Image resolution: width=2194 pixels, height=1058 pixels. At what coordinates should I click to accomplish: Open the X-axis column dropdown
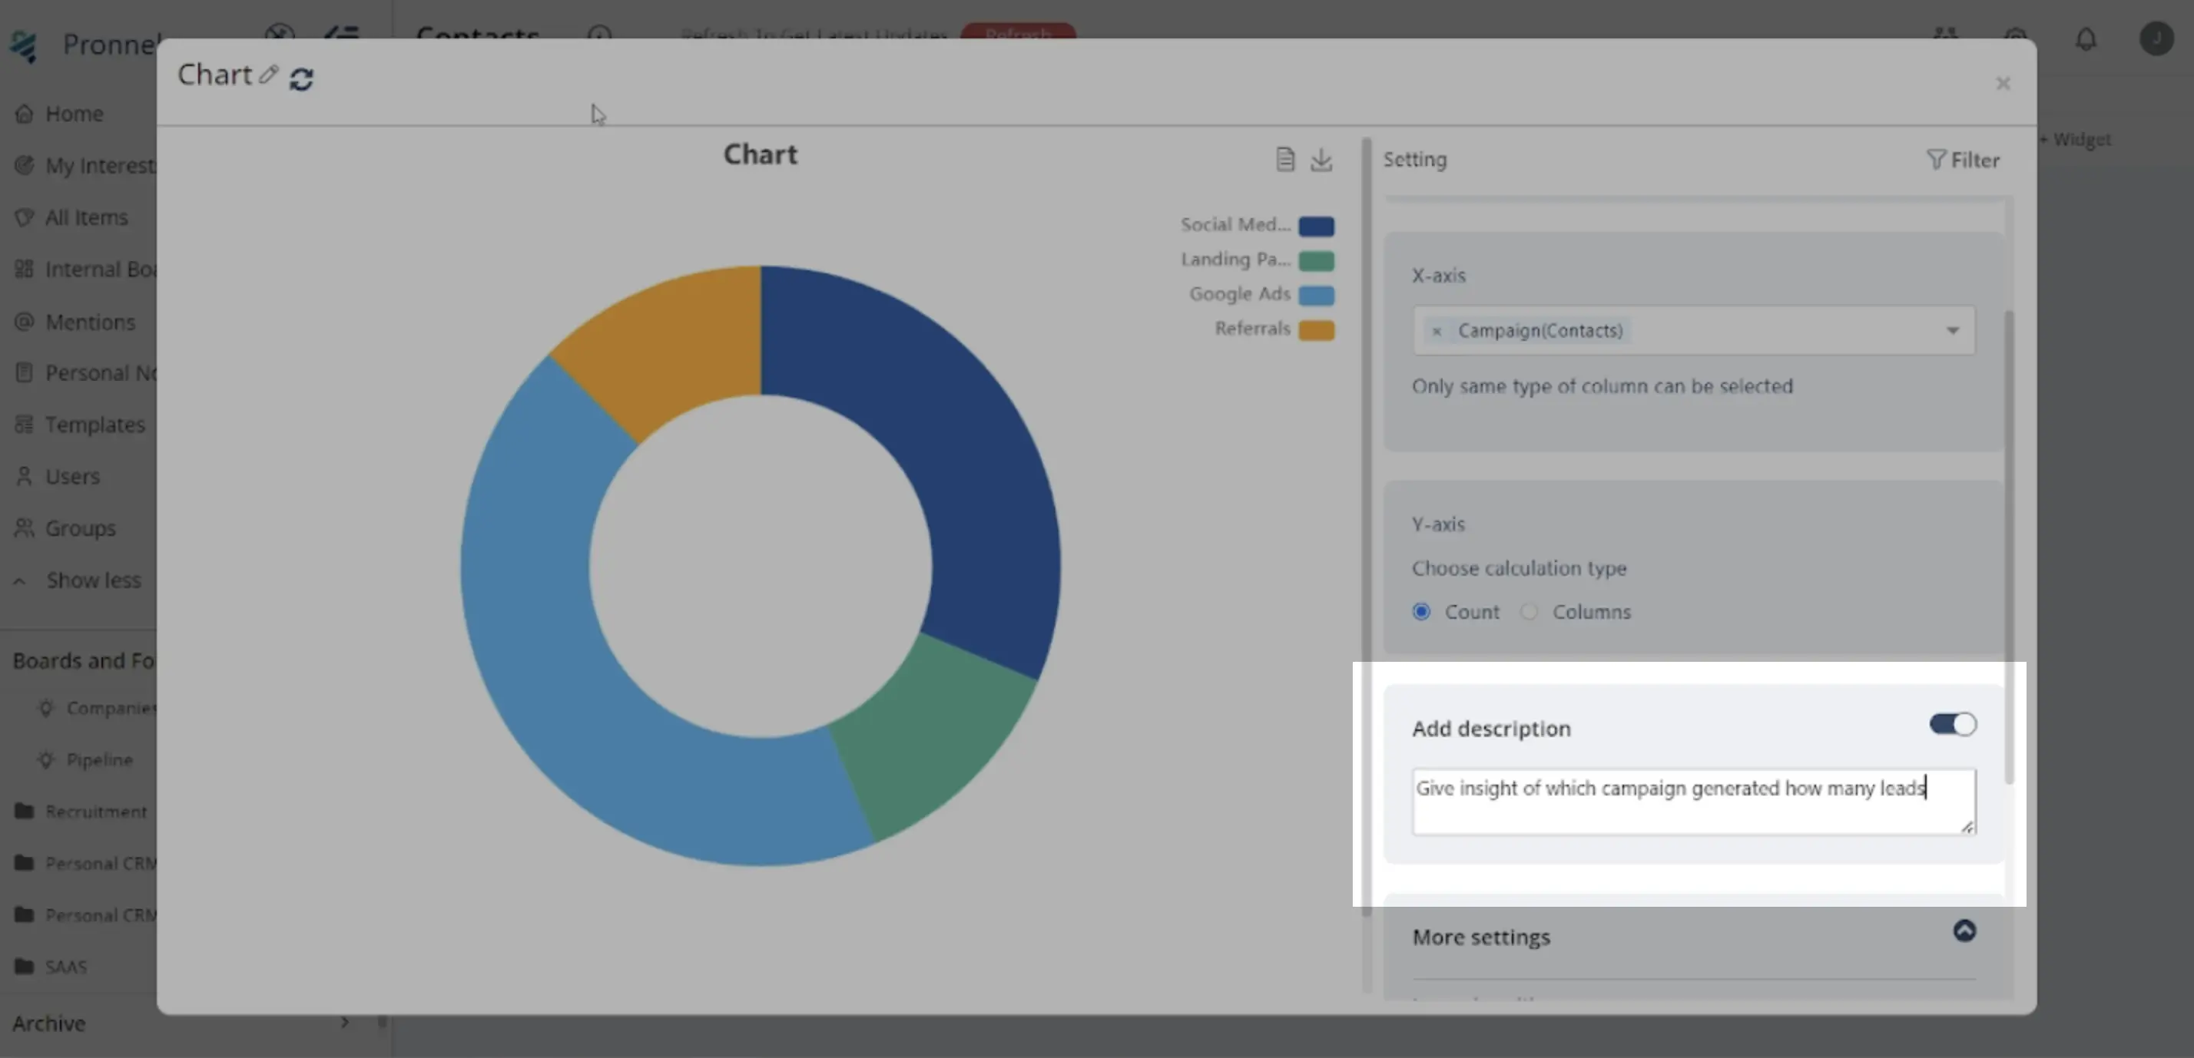1952,330
